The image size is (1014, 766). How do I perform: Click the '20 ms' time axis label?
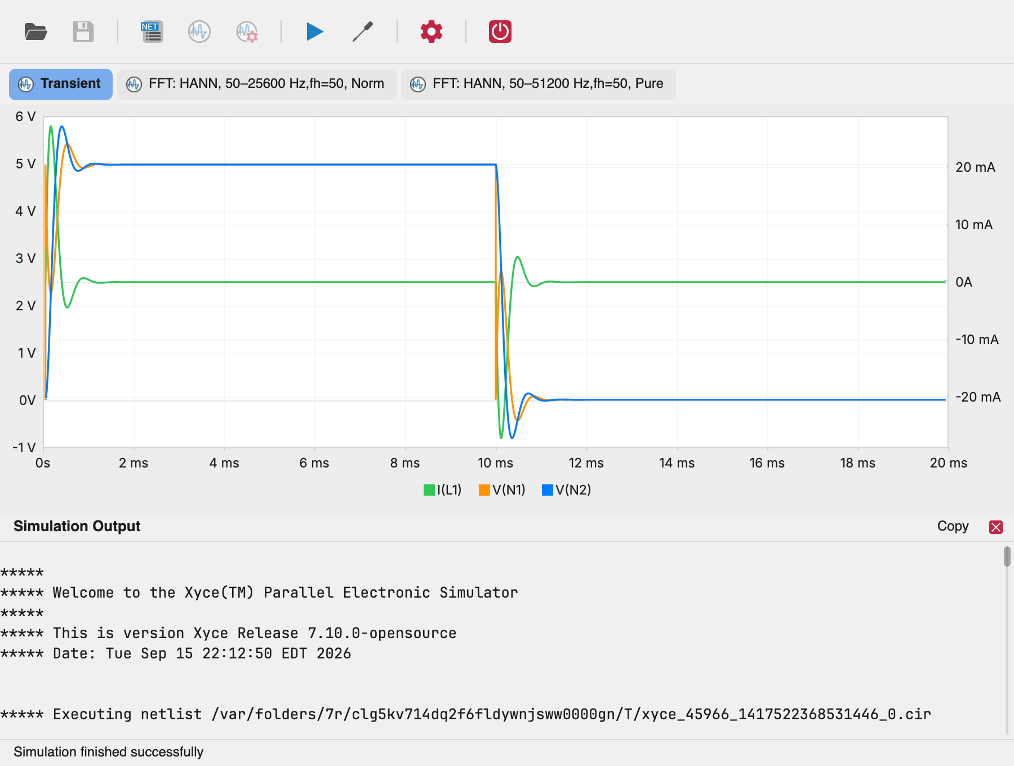949,463
